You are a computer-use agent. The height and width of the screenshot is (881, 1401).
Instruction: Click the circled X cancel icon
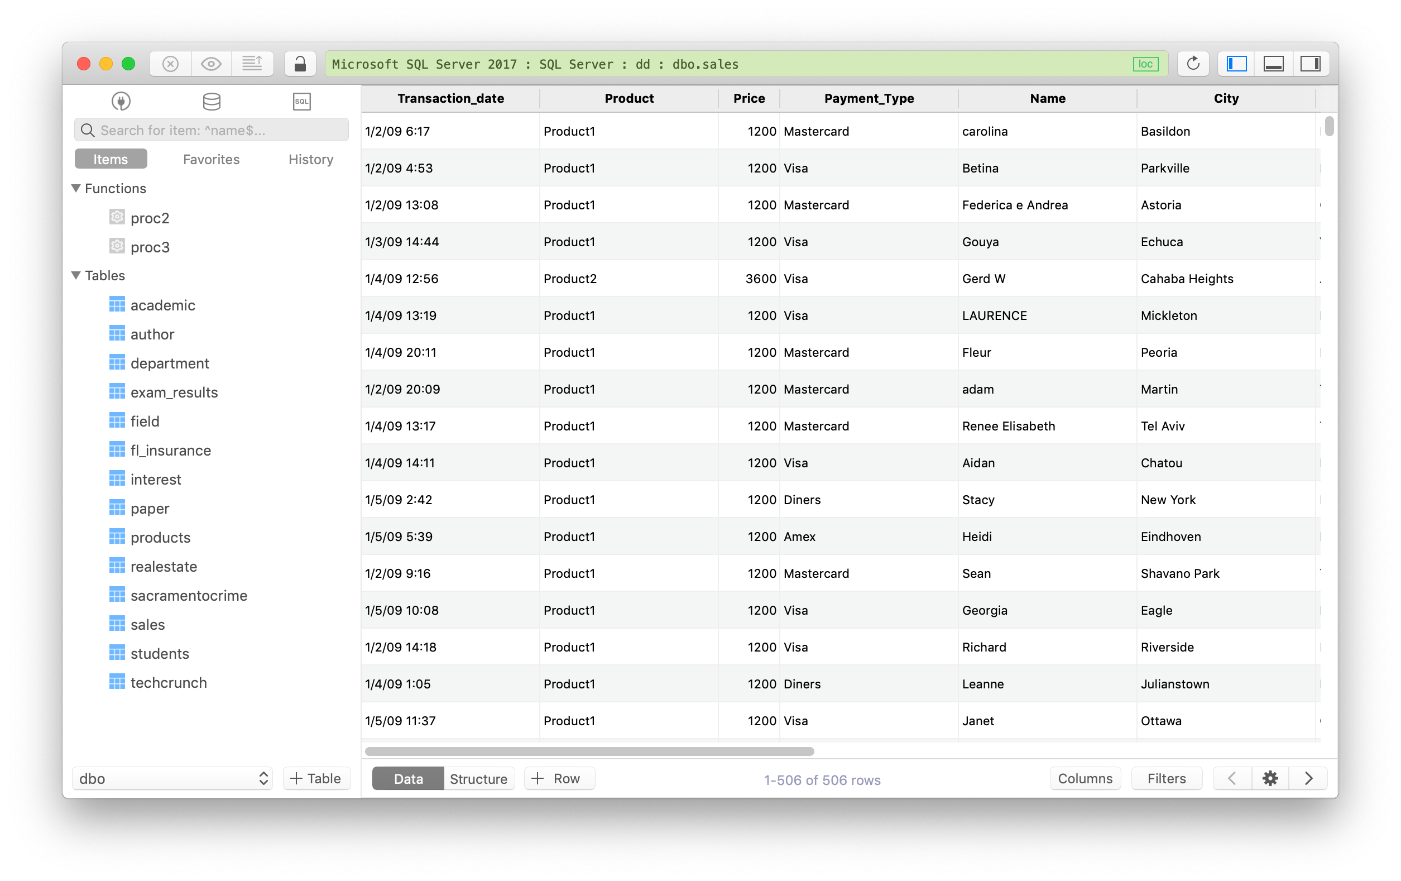tap(170, 64)
